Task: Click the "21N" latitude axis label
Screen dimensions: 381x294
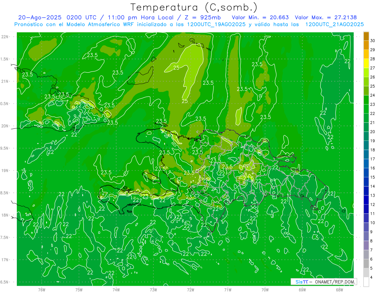Action: click(5, 81)
